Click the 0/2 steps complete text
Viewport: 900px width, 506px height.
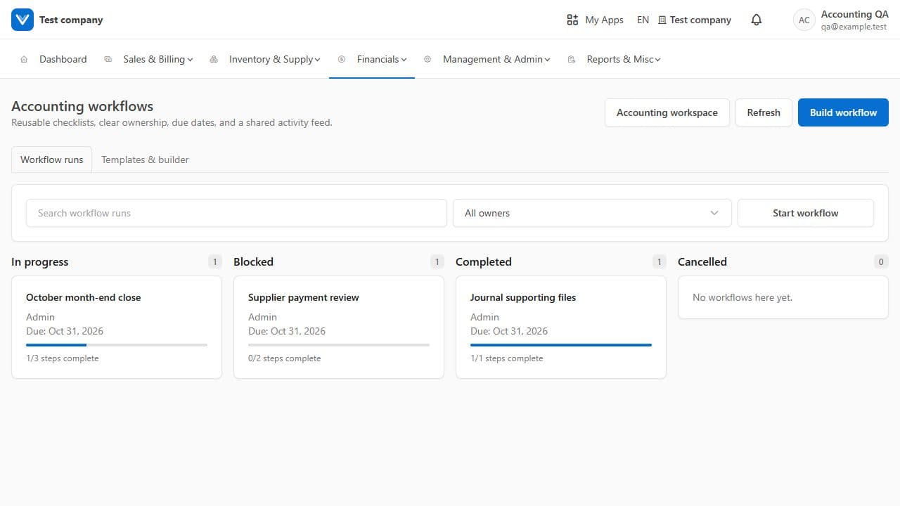(x=284, y=358)
